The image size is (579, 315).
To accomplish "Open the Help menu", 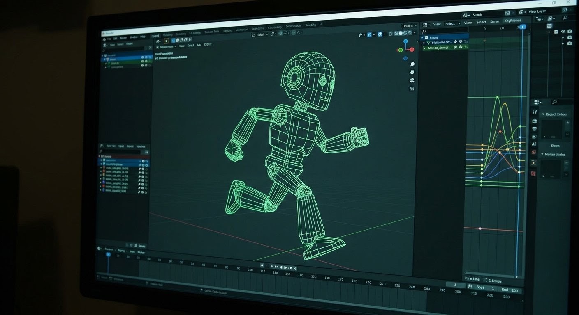I will [143, 37].
